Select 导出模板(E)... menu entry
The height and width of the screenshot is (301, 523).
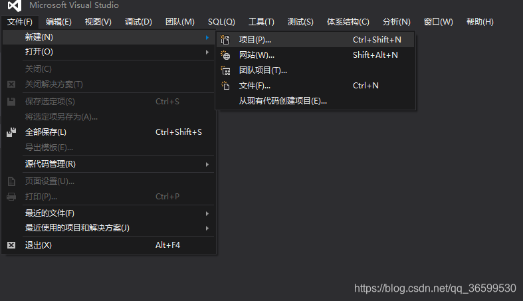(108, 148)
